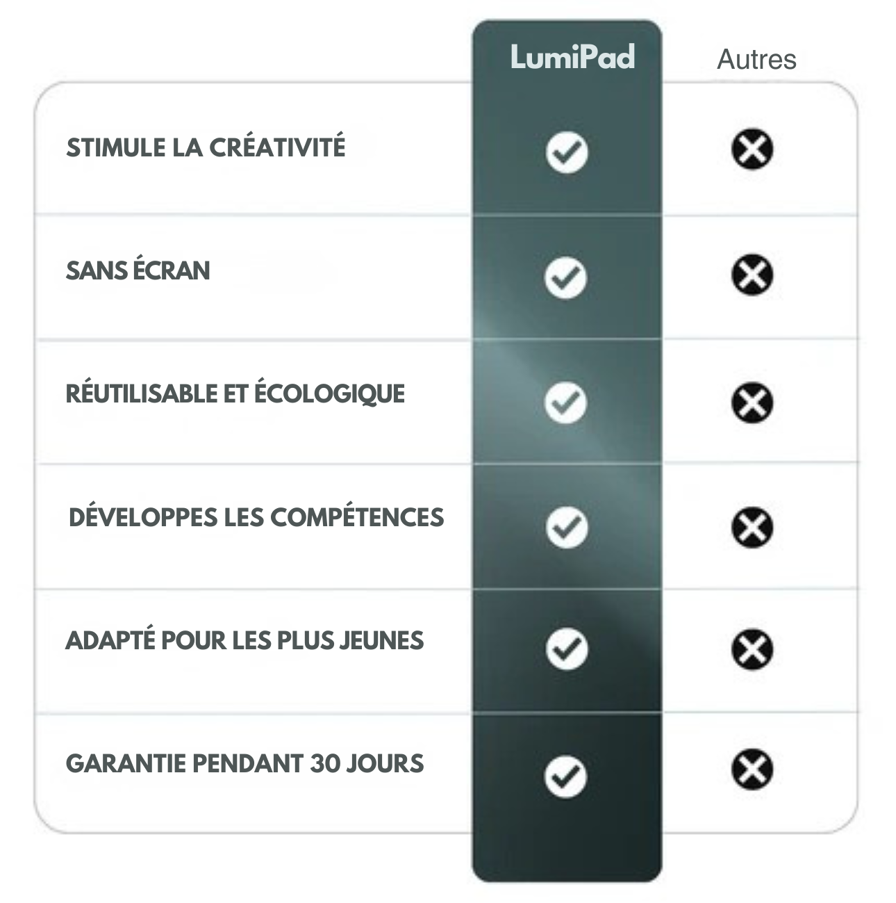
Task: Click the Sans écran feature text
Action: point(138,270)
